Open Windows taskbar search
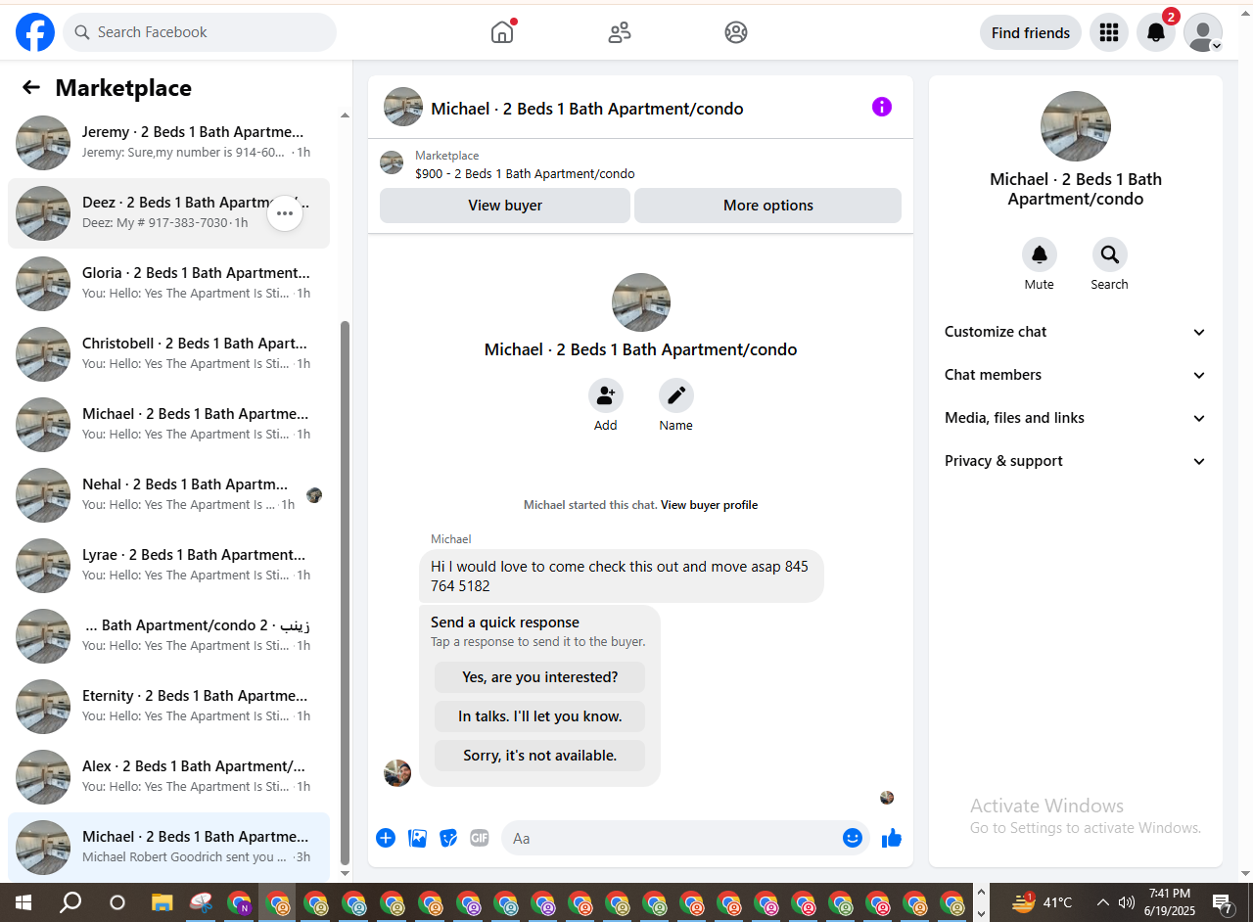 click(70, 902)
